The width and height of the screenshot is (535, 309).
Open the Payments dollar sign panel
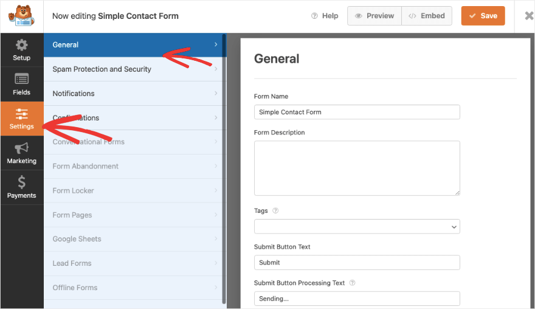click(x=21, y=188)
